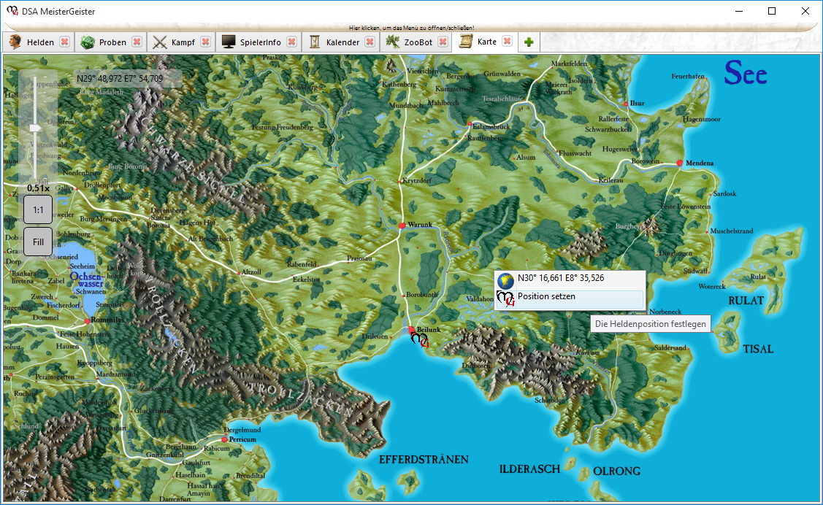This screenshot has height=505, width=823.
Task: Fit the map with the Fill button
Action: pyautogui.click(x=38, y=242)
